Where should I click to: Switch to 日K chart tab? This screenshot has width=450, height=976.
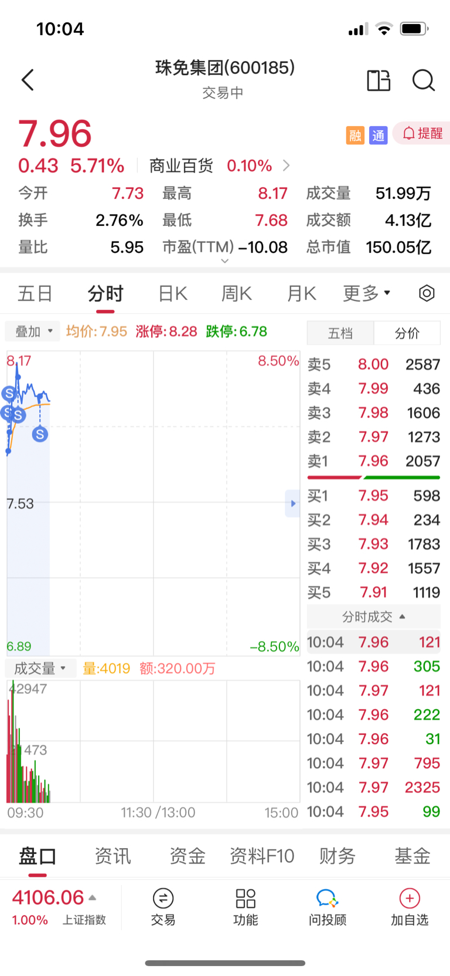tap(173, 293)
